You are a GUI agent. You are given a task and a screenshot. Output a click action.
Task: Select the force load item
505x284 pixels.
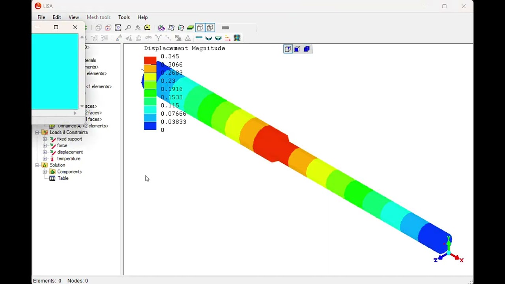tap(62, 146)
